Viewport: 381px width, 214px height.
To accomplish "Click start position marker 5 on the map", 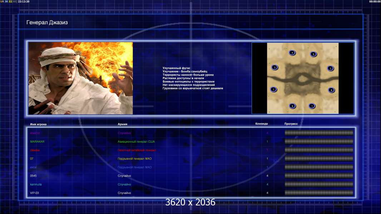I will 313,54.
